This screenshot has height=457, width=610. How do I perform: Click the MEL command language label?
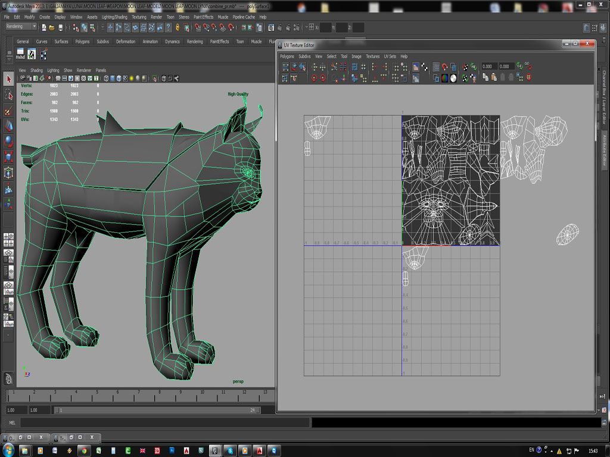(x=12, y=422)
